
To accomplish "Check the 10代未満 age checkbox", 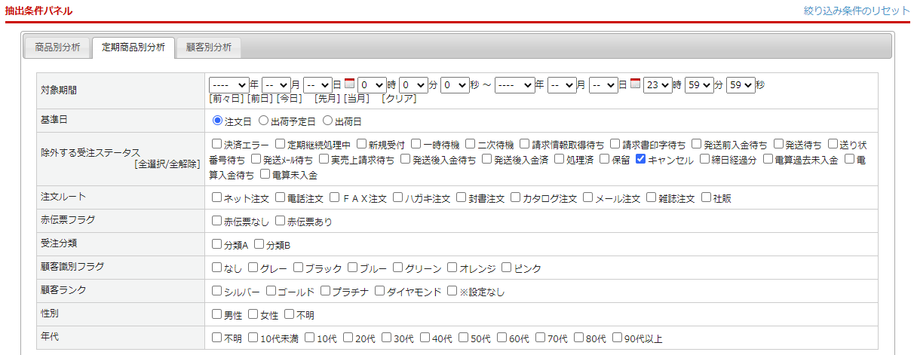I will point(253,338).
